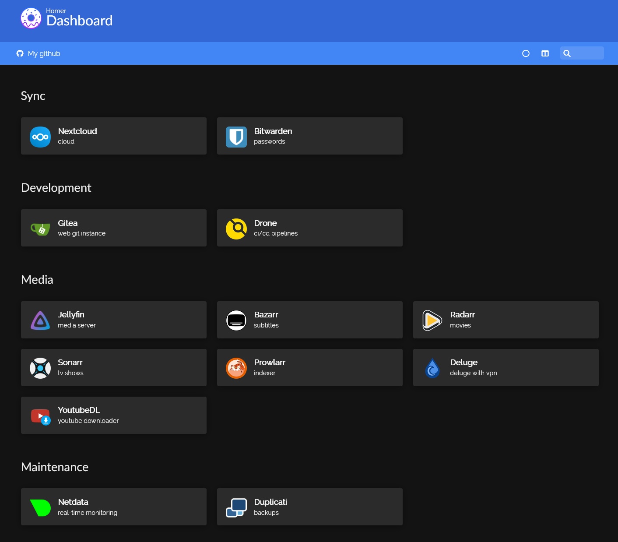Open the Sonarr tv shows card
Viewport: 618px width, 542px height.
coord(114,368)
